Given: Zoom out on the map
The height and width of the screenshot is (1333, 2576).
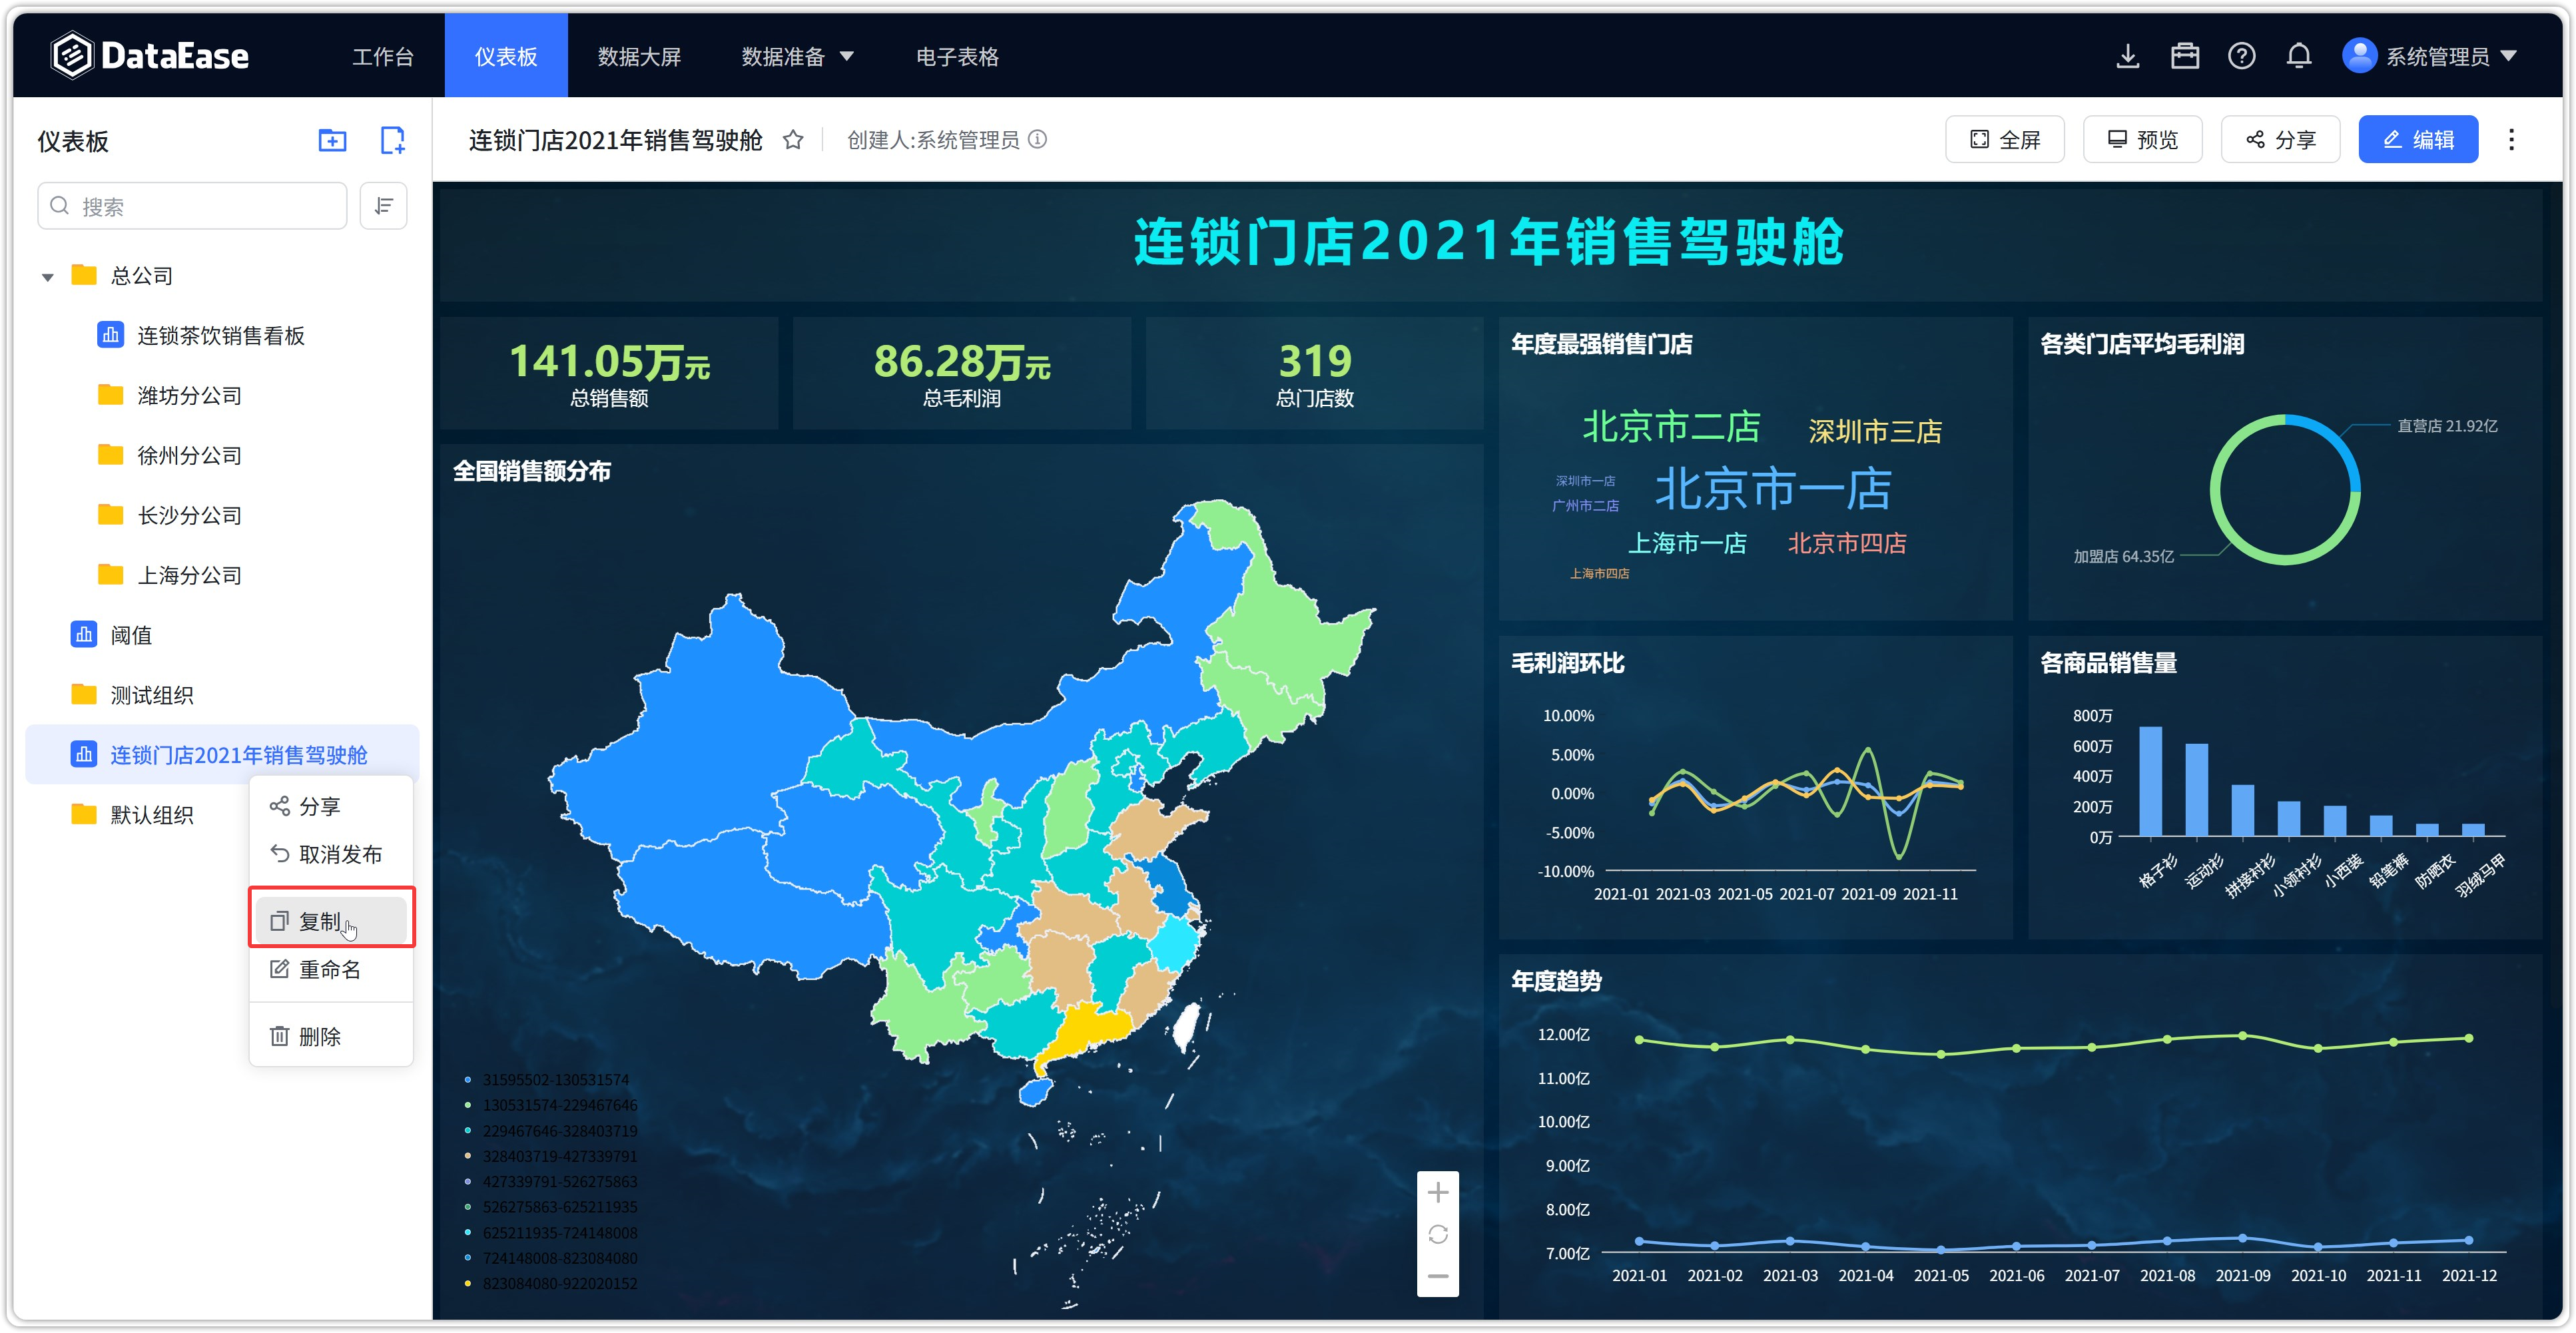Looking at the screenshot, I should point(1438,1276).
